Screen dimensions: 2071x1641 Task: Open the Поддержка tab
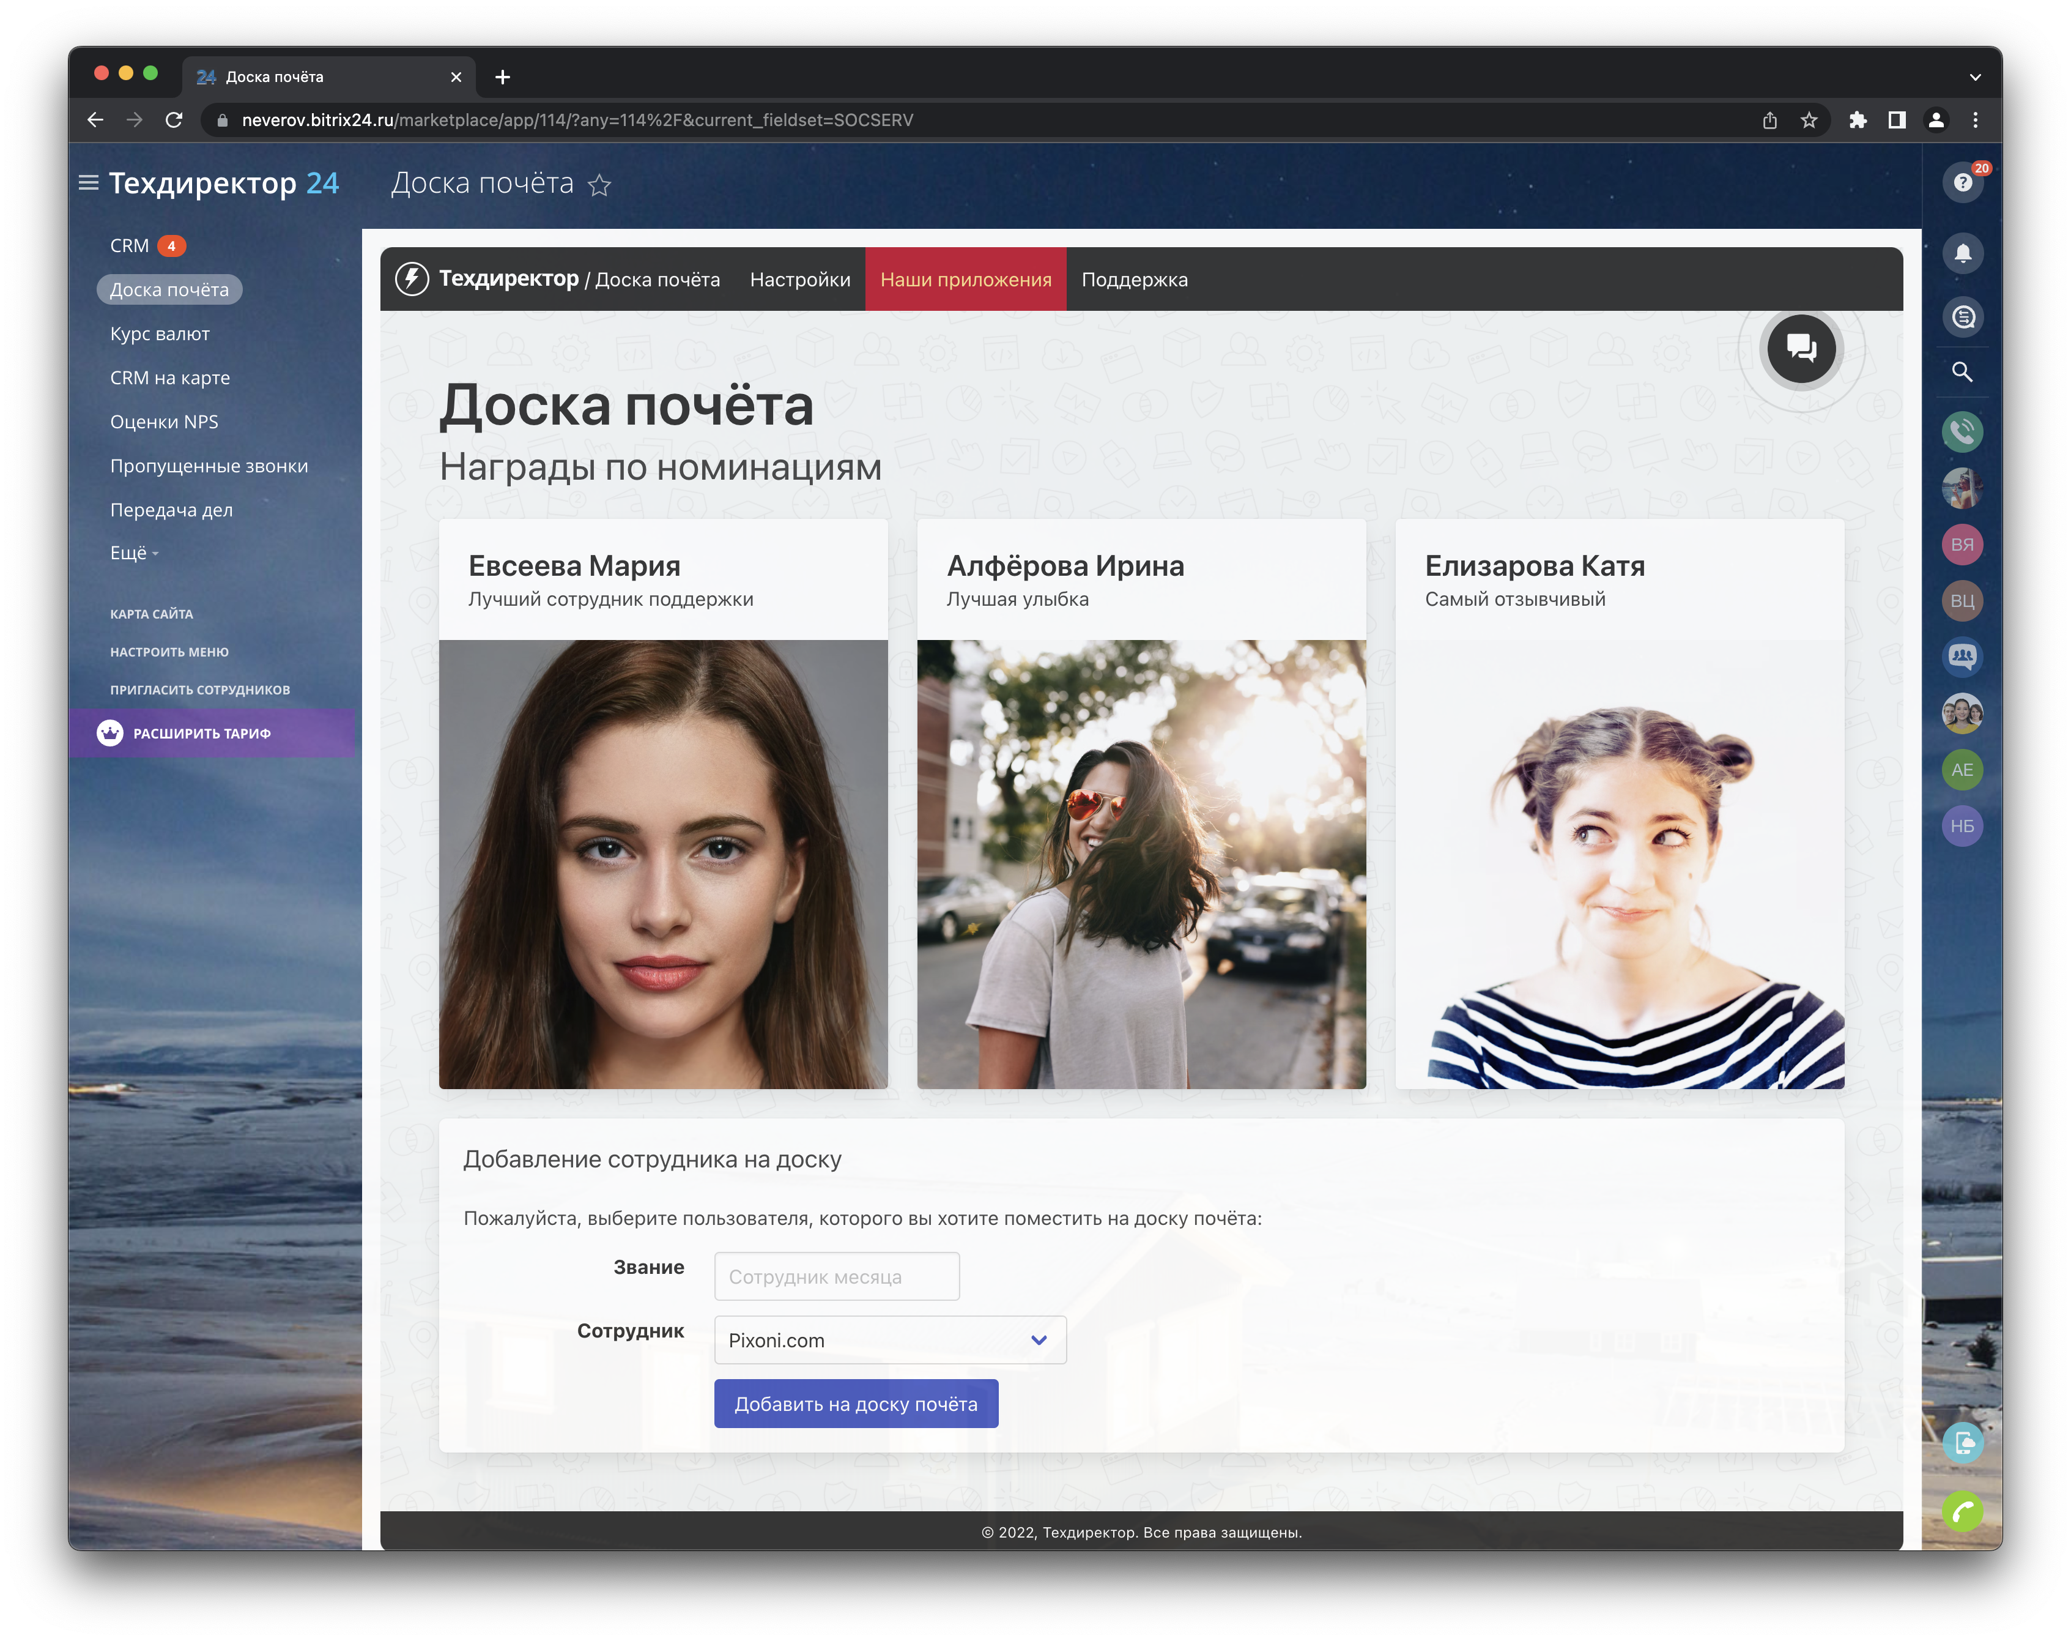click(1135, 280)
